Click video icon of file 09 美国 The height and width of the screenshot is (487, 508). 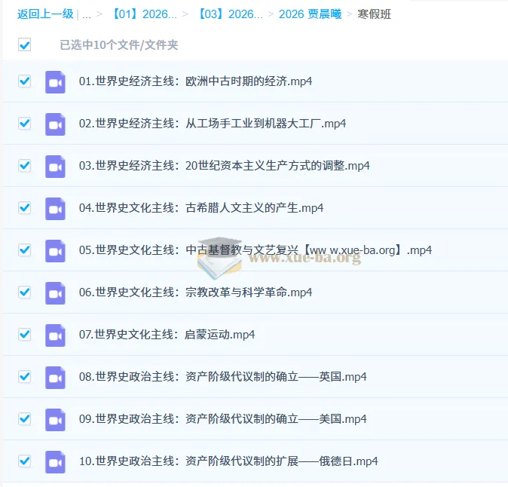[55, 420]
